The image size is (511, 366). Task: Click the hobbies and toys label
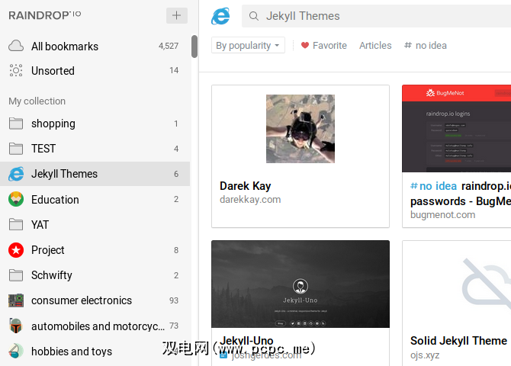tap(72, 351)
